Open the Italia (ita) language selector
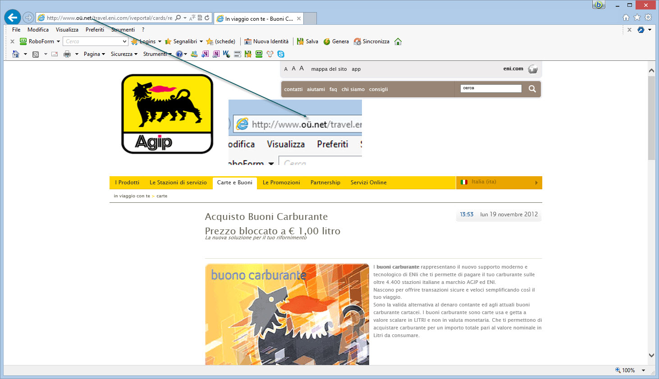 (499, 182)
